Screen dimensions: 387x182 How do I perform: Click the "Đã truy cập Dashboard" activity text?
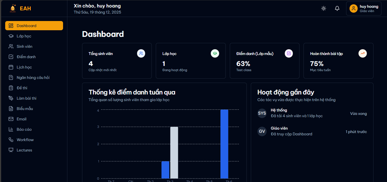point(291,134)
